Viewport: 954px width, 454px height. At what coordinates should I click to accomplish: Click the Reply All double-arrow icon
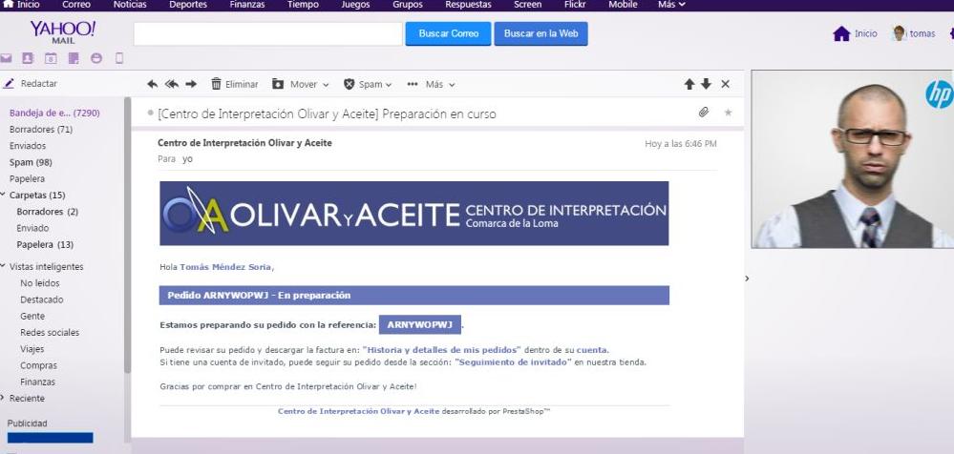click(x=172, y=85)
